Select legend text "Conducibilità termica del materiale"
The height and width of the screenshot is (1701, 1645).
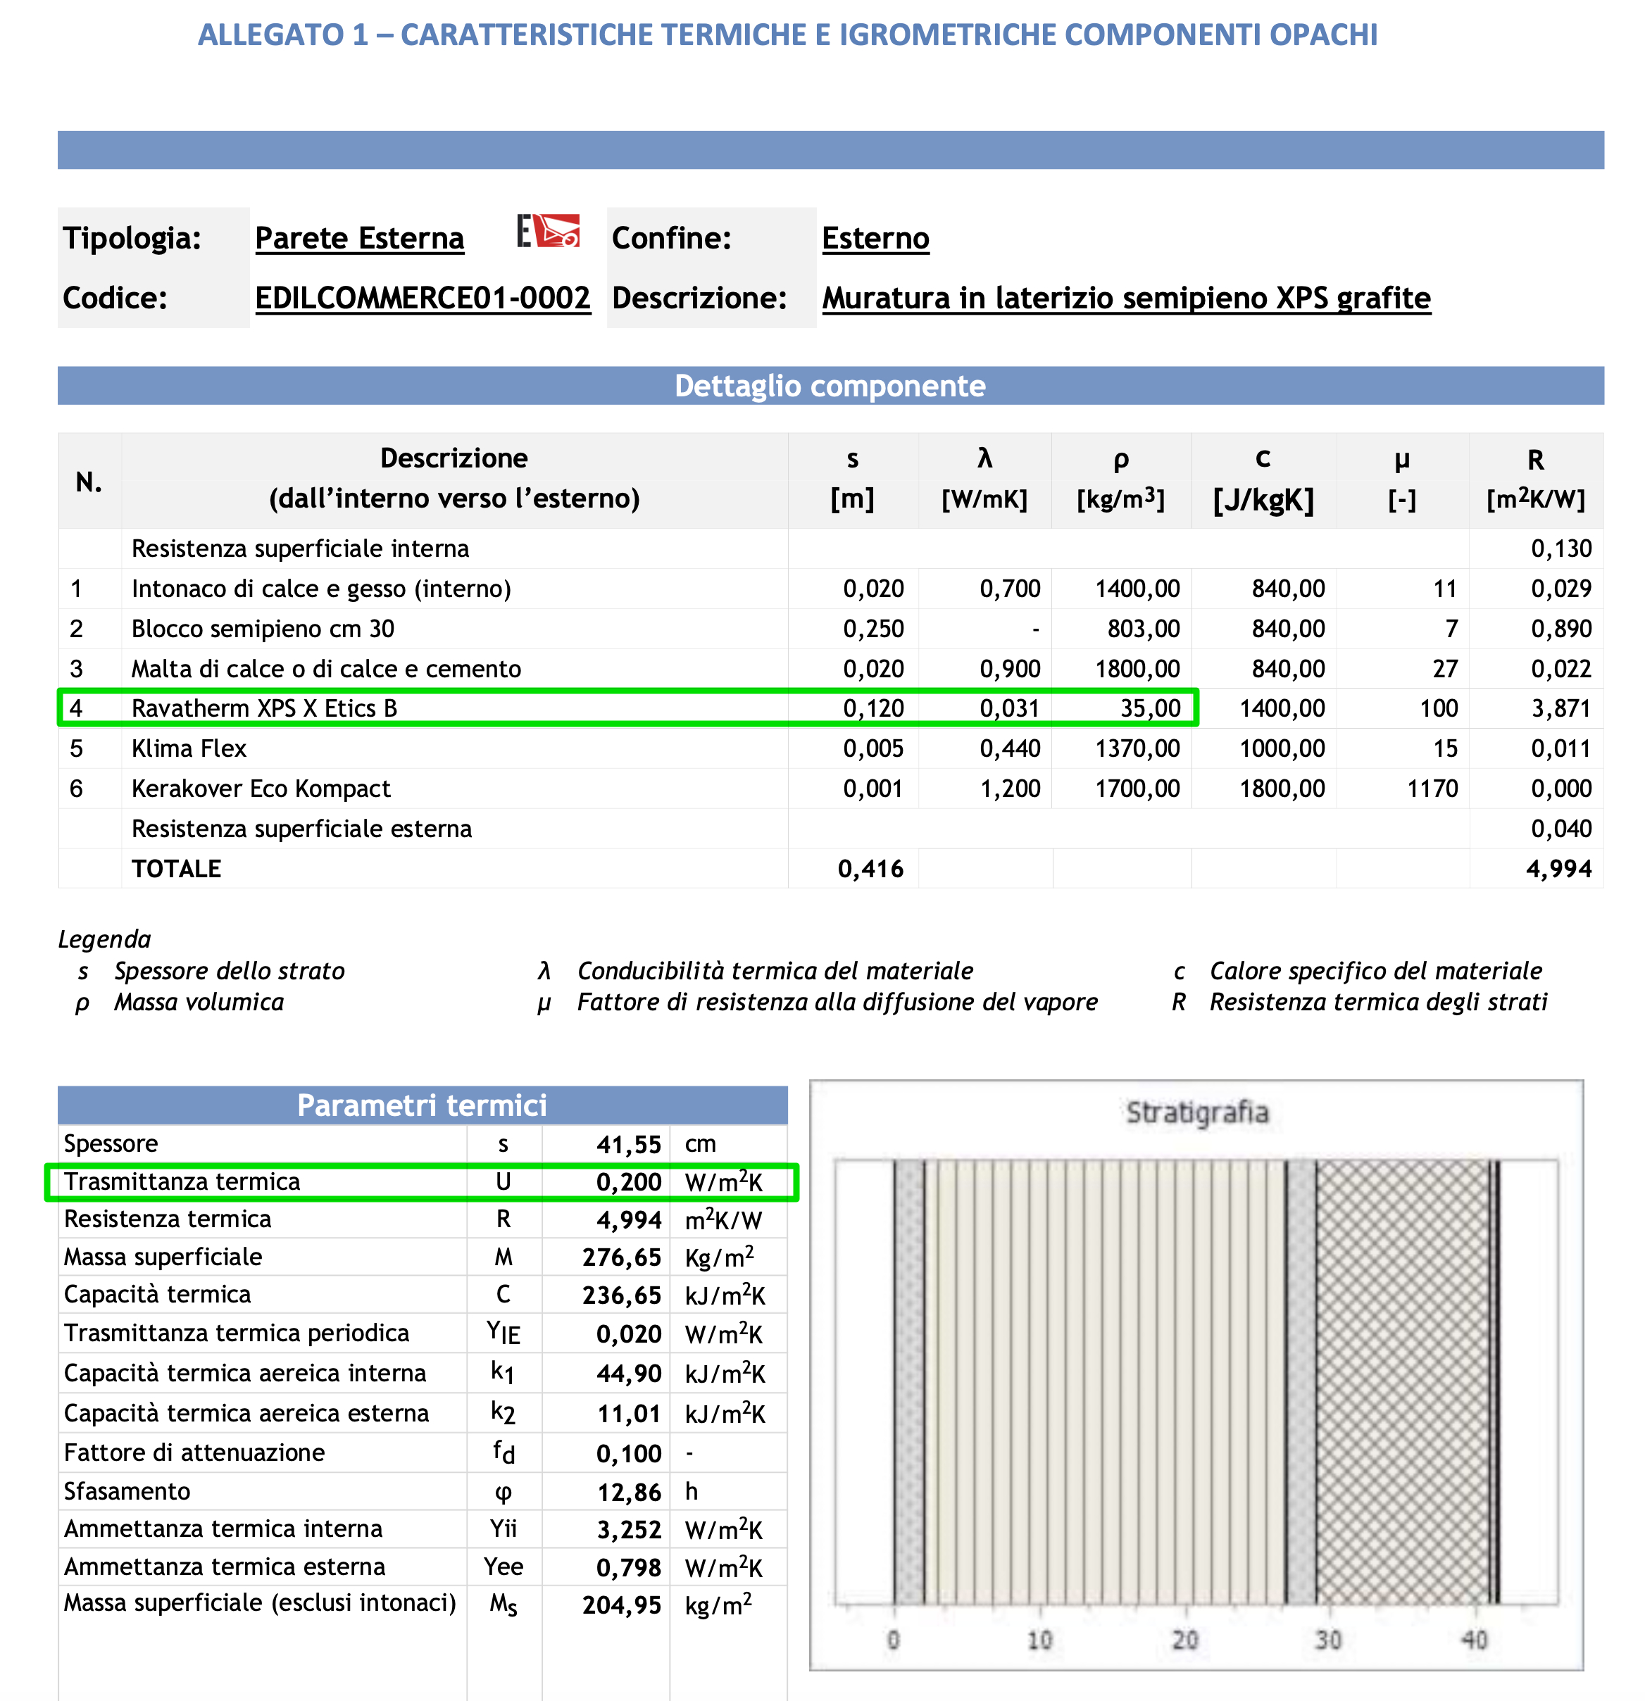[775, 970]
